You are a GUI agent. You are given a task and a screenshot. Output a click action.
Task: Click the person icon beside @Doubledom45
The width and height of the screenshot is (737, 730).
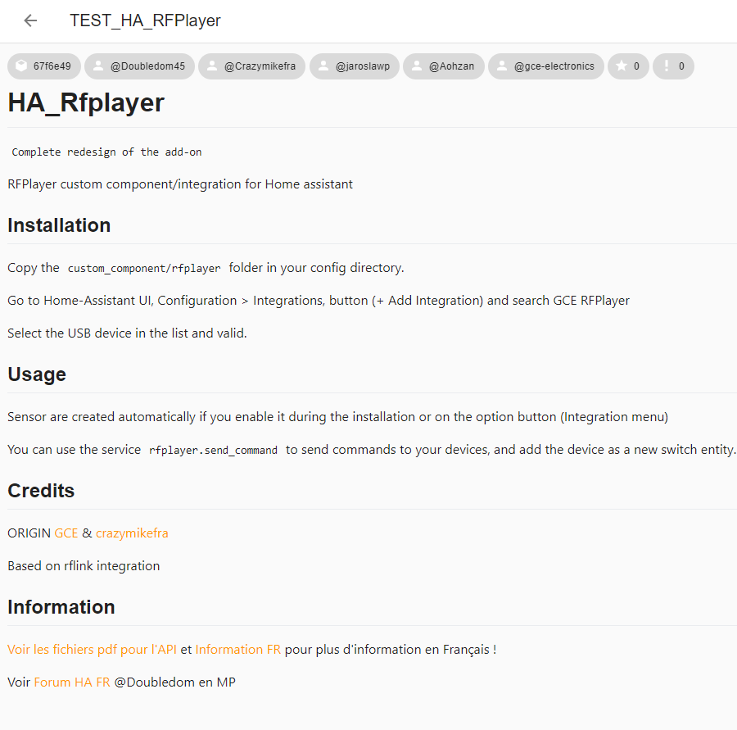coord(98,66)
